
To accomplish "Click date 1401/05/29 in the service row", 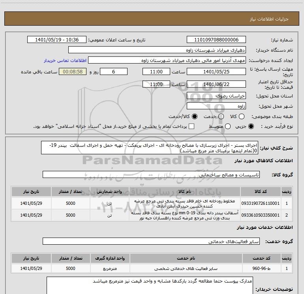I will click(31, 268).
